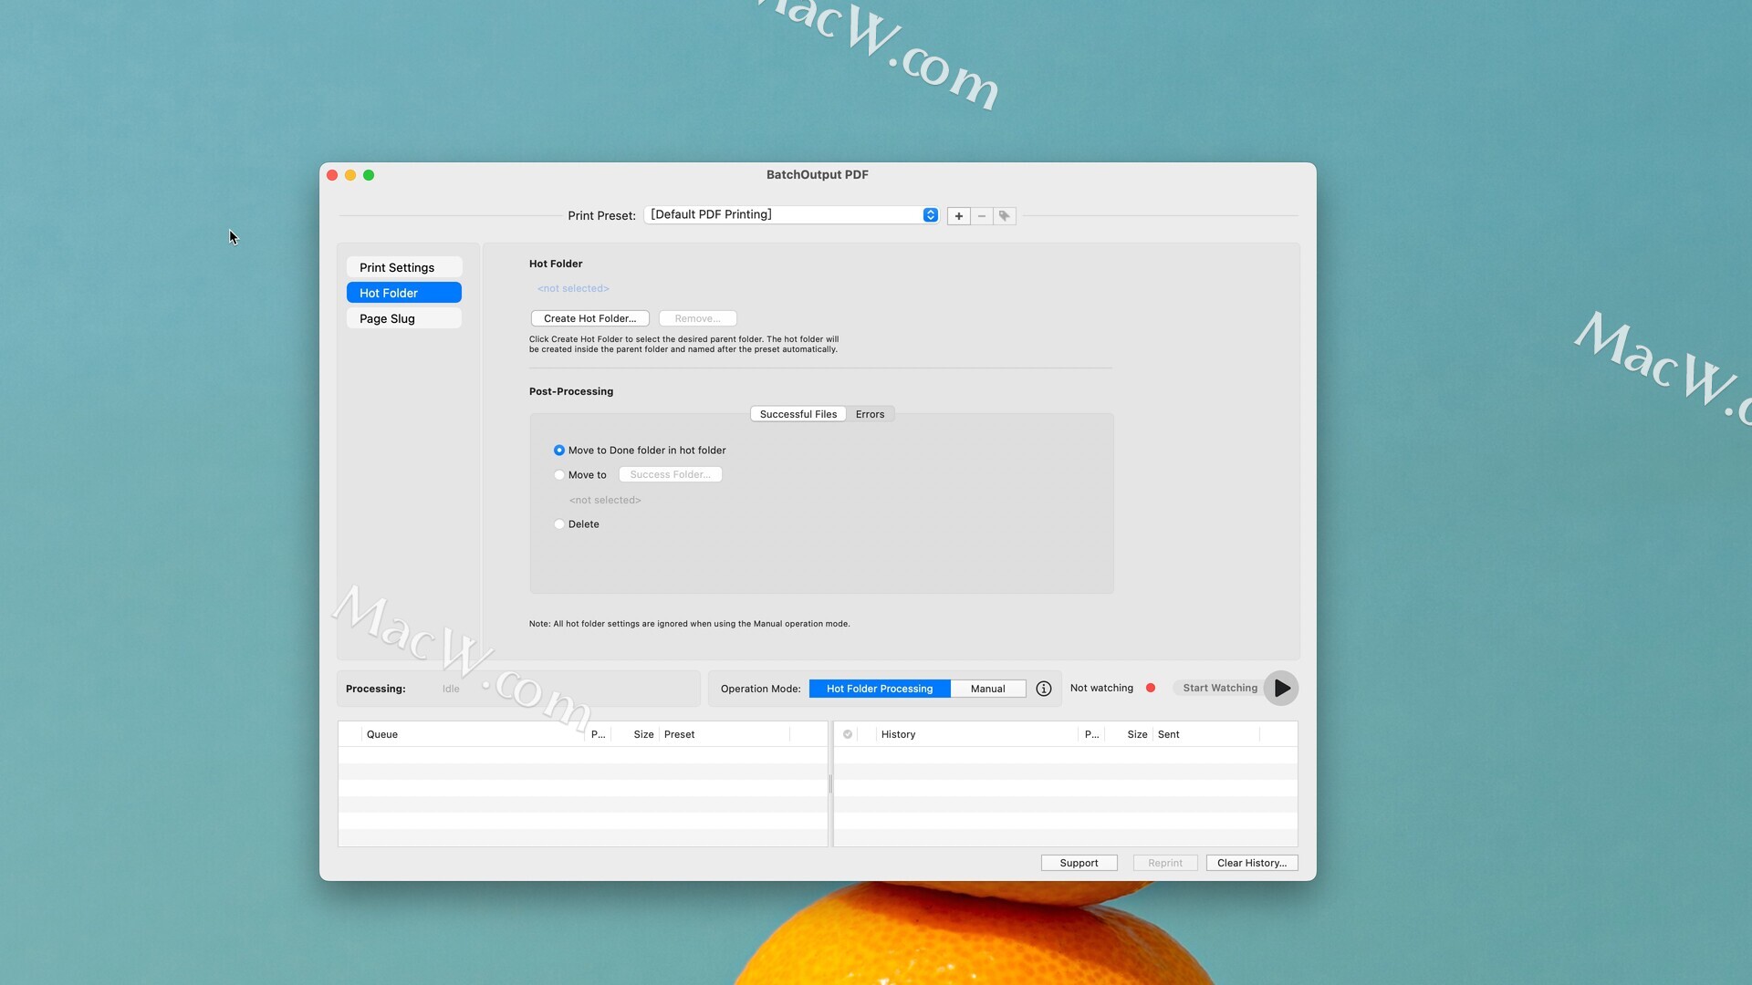Click the checkmark column header in History
This screenshot has width=1752, height=985.
pos(848,734)
